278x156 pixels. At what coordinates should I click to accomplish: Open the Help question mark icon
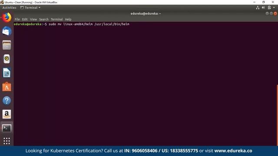click(x=7, y=101)
